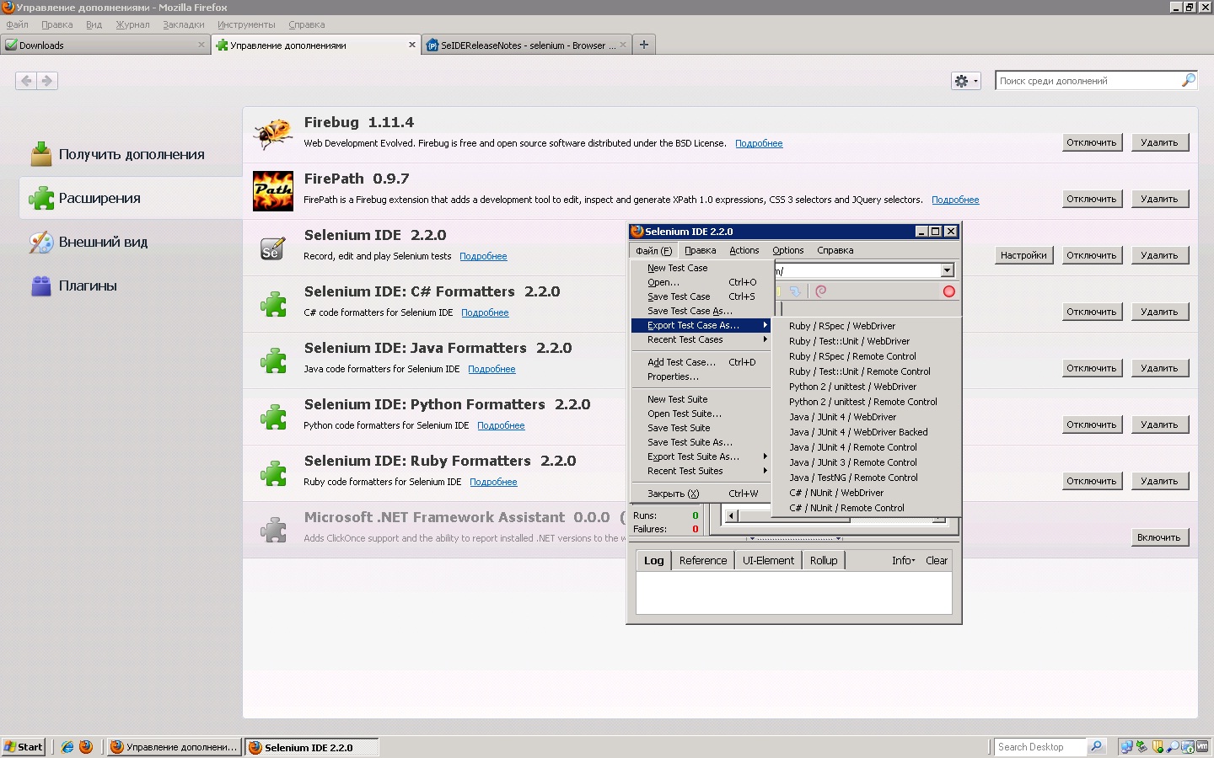
Task: Click the security shield tray icon
Action: pos(1158,747)
